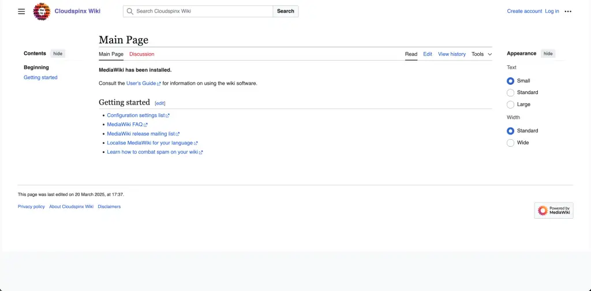Viewport: 591px width, 291px height.
Task: Open MediaWiki release mailing list link
Action: pyautogui.click(x=143, y=134)
